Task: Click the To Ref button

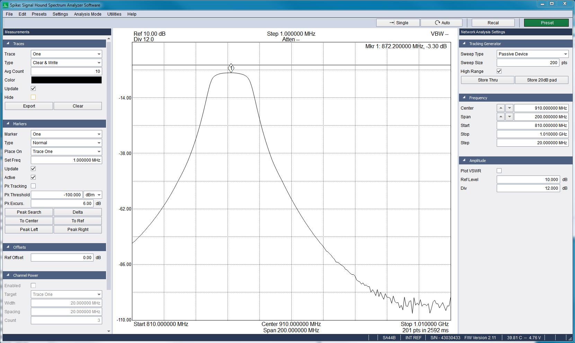Action: tap(78, 221)
